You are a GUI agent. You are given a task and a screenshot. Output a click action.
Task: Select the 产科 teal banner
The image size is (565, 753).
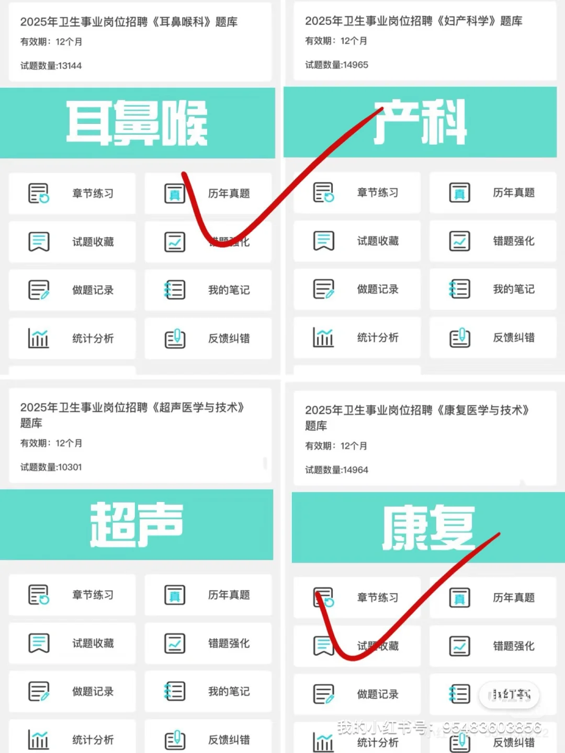420,122
